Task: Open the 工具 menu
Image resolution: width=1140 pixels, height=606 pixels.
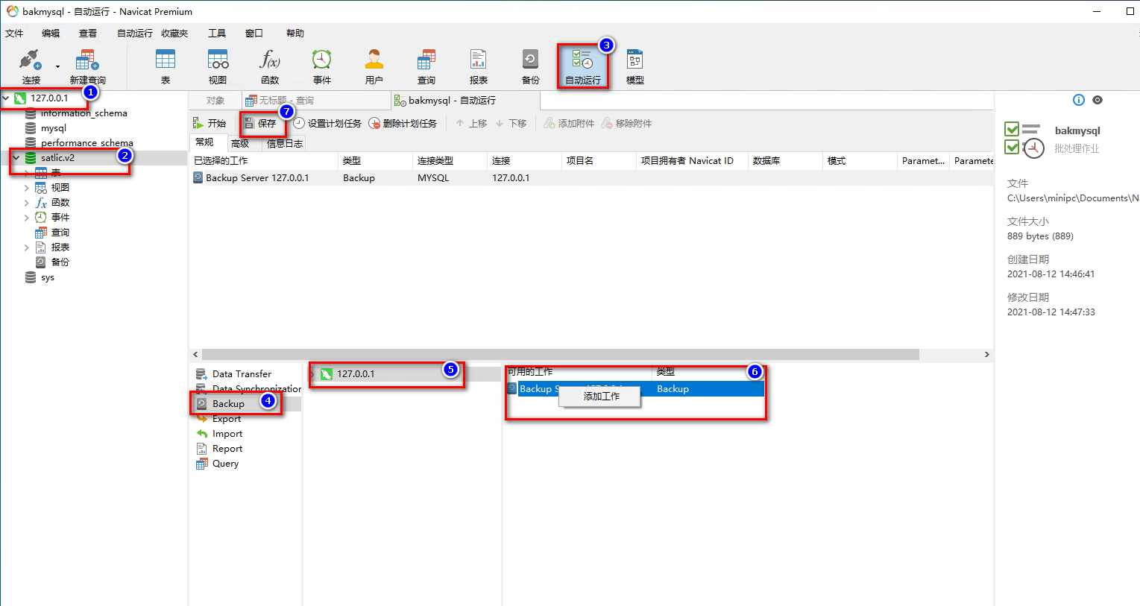Action: 217,33
